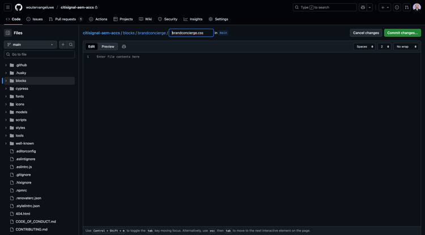Open the No wrap line mode dropdown
Image resolution: width=425 pixels, height=235 pixels.
point(406,47)
